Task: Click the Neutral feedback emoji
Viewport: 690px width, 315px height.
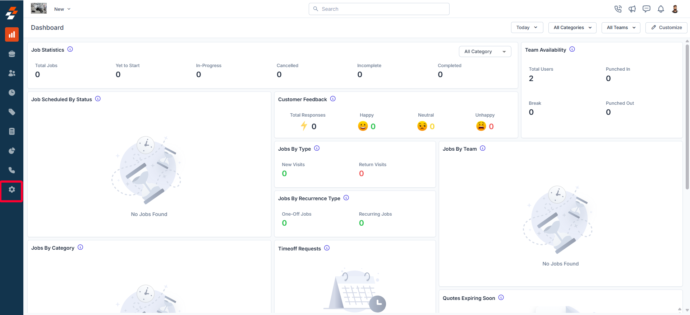Action: 422,126
